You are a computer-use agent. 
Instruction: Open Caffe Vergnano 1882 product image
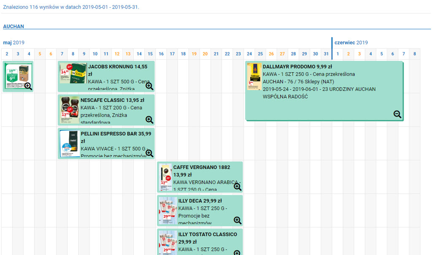tap(166, 177)
